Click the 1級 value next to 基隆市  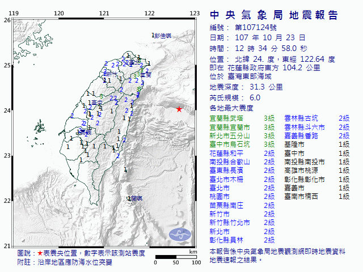pyautogui.click(x=344, y=145)
